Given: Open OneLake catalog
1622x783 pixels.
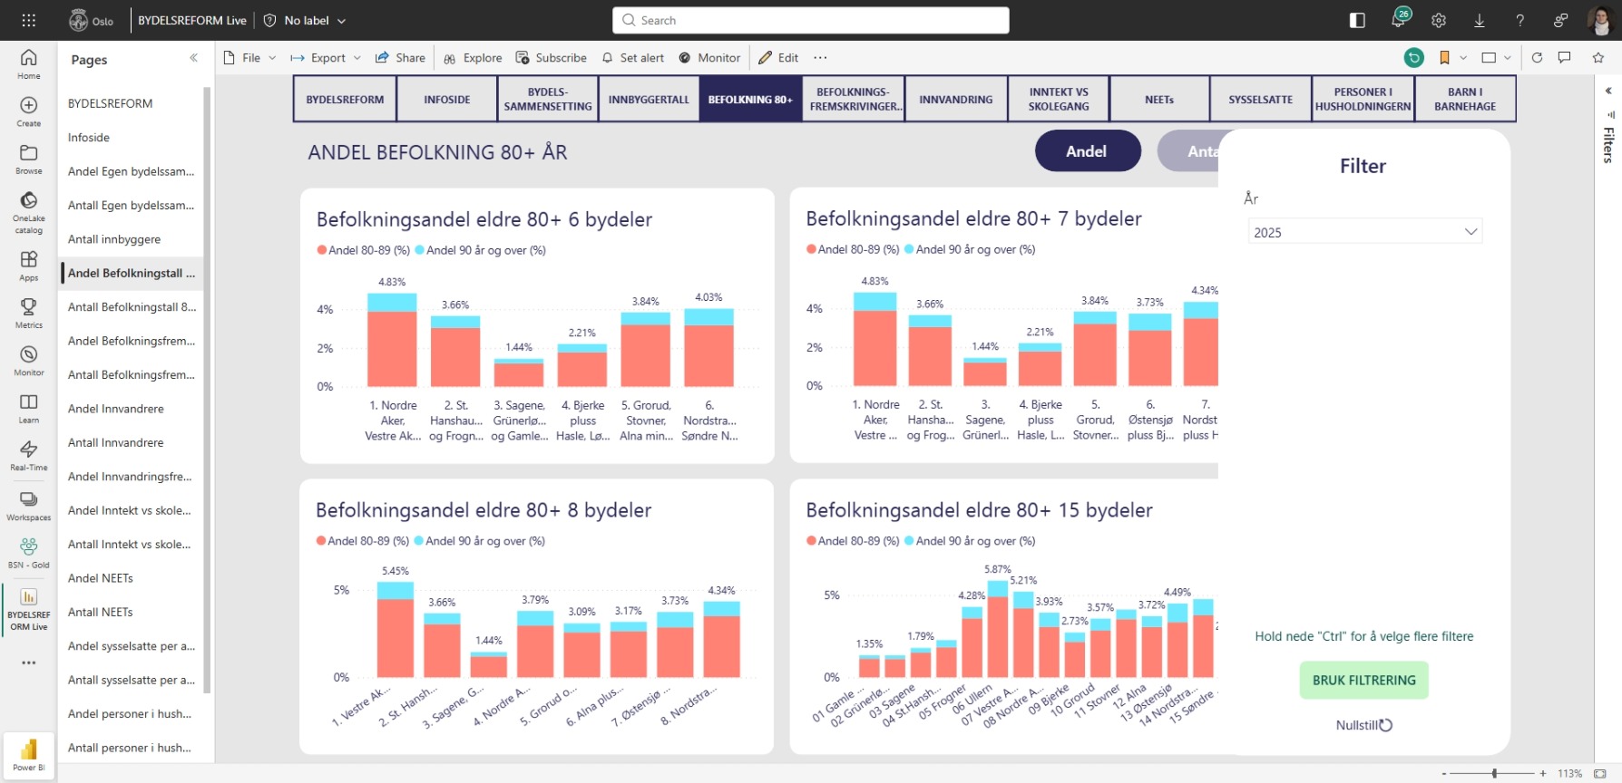Looking at the screenshot, I should (x=29, y=212).
